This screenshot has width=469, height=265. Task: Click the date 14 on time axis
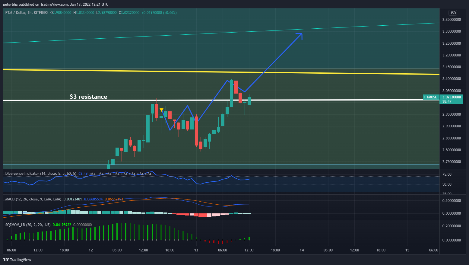[x=302, y=250]
